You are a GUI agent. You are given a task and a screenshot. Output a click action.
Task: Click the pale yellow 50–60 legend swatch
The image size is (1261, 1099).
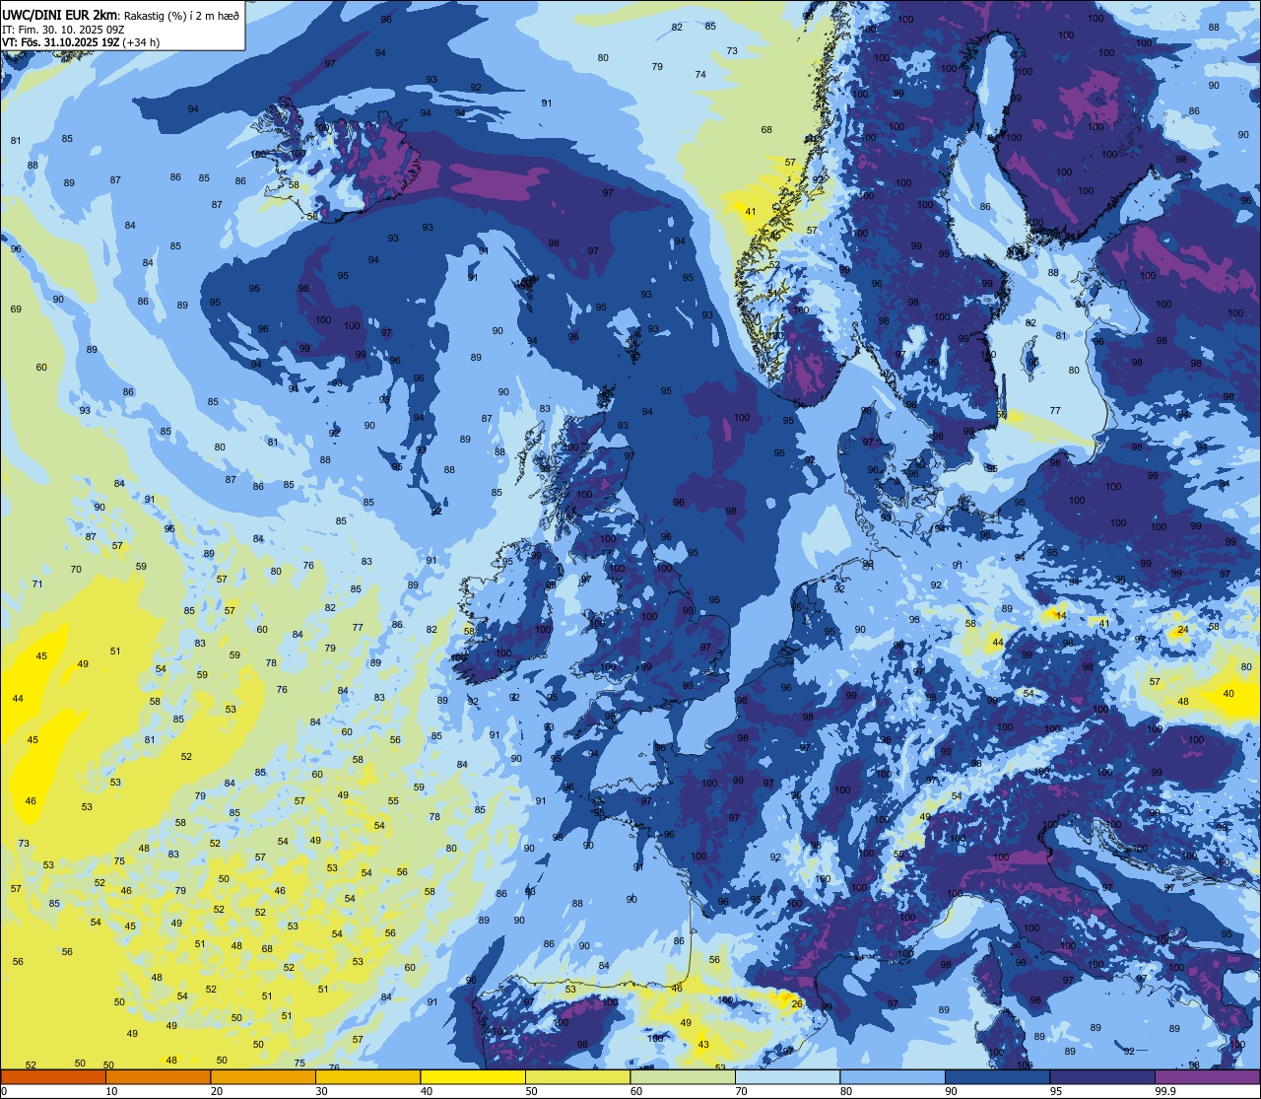click(x=577, y=1076)
